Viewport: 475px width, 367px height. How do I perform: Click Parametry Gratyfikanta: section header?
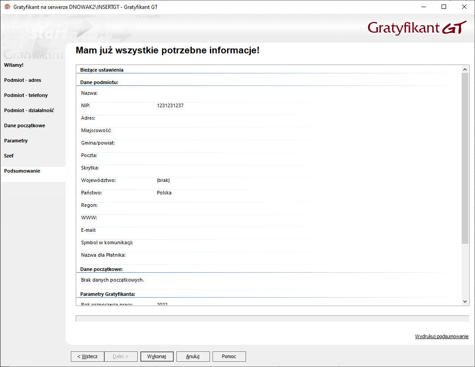click(x=107, y=294)
